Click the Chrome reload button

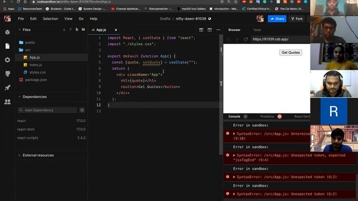click(x=18, y=2)
